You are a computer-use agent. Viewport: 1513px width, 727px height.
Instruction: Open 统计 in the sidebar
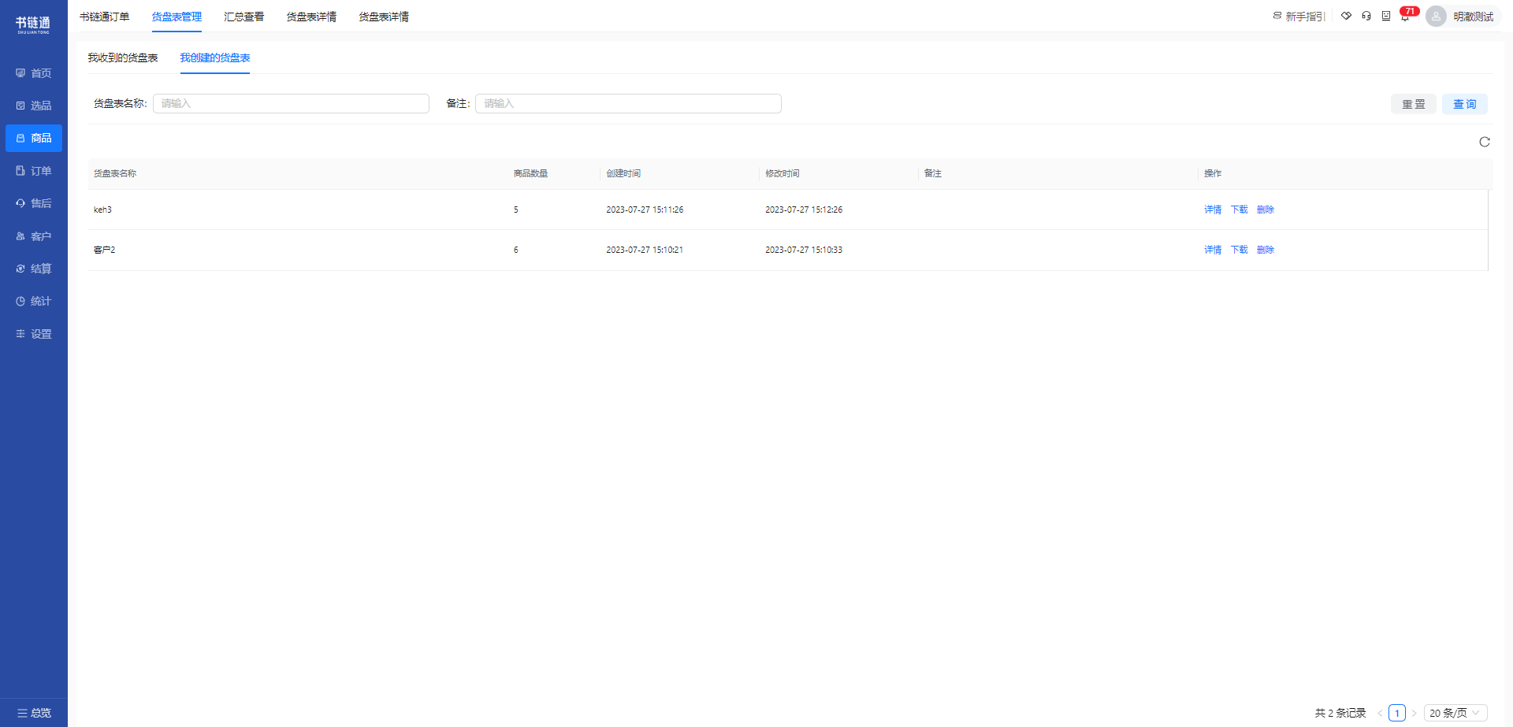(34, 301)
